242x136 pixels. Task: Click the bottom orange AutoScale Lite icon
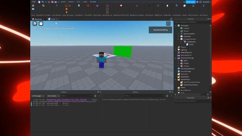[x=107, y=12]
